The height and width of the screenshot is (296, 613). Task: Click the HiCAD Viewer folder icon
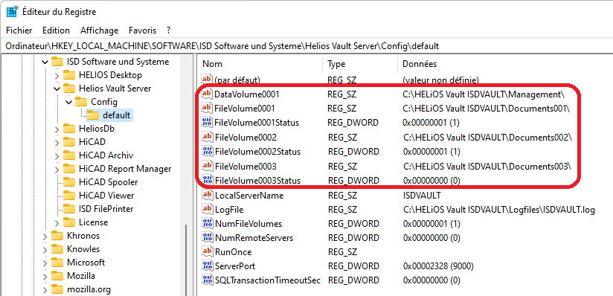coord(69,195)
